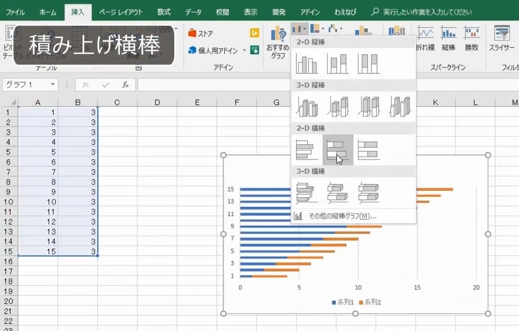This screenshot has height=331, width=519.
Task: Switch to 校閲 tab
Action: click(x=223, y=12)
